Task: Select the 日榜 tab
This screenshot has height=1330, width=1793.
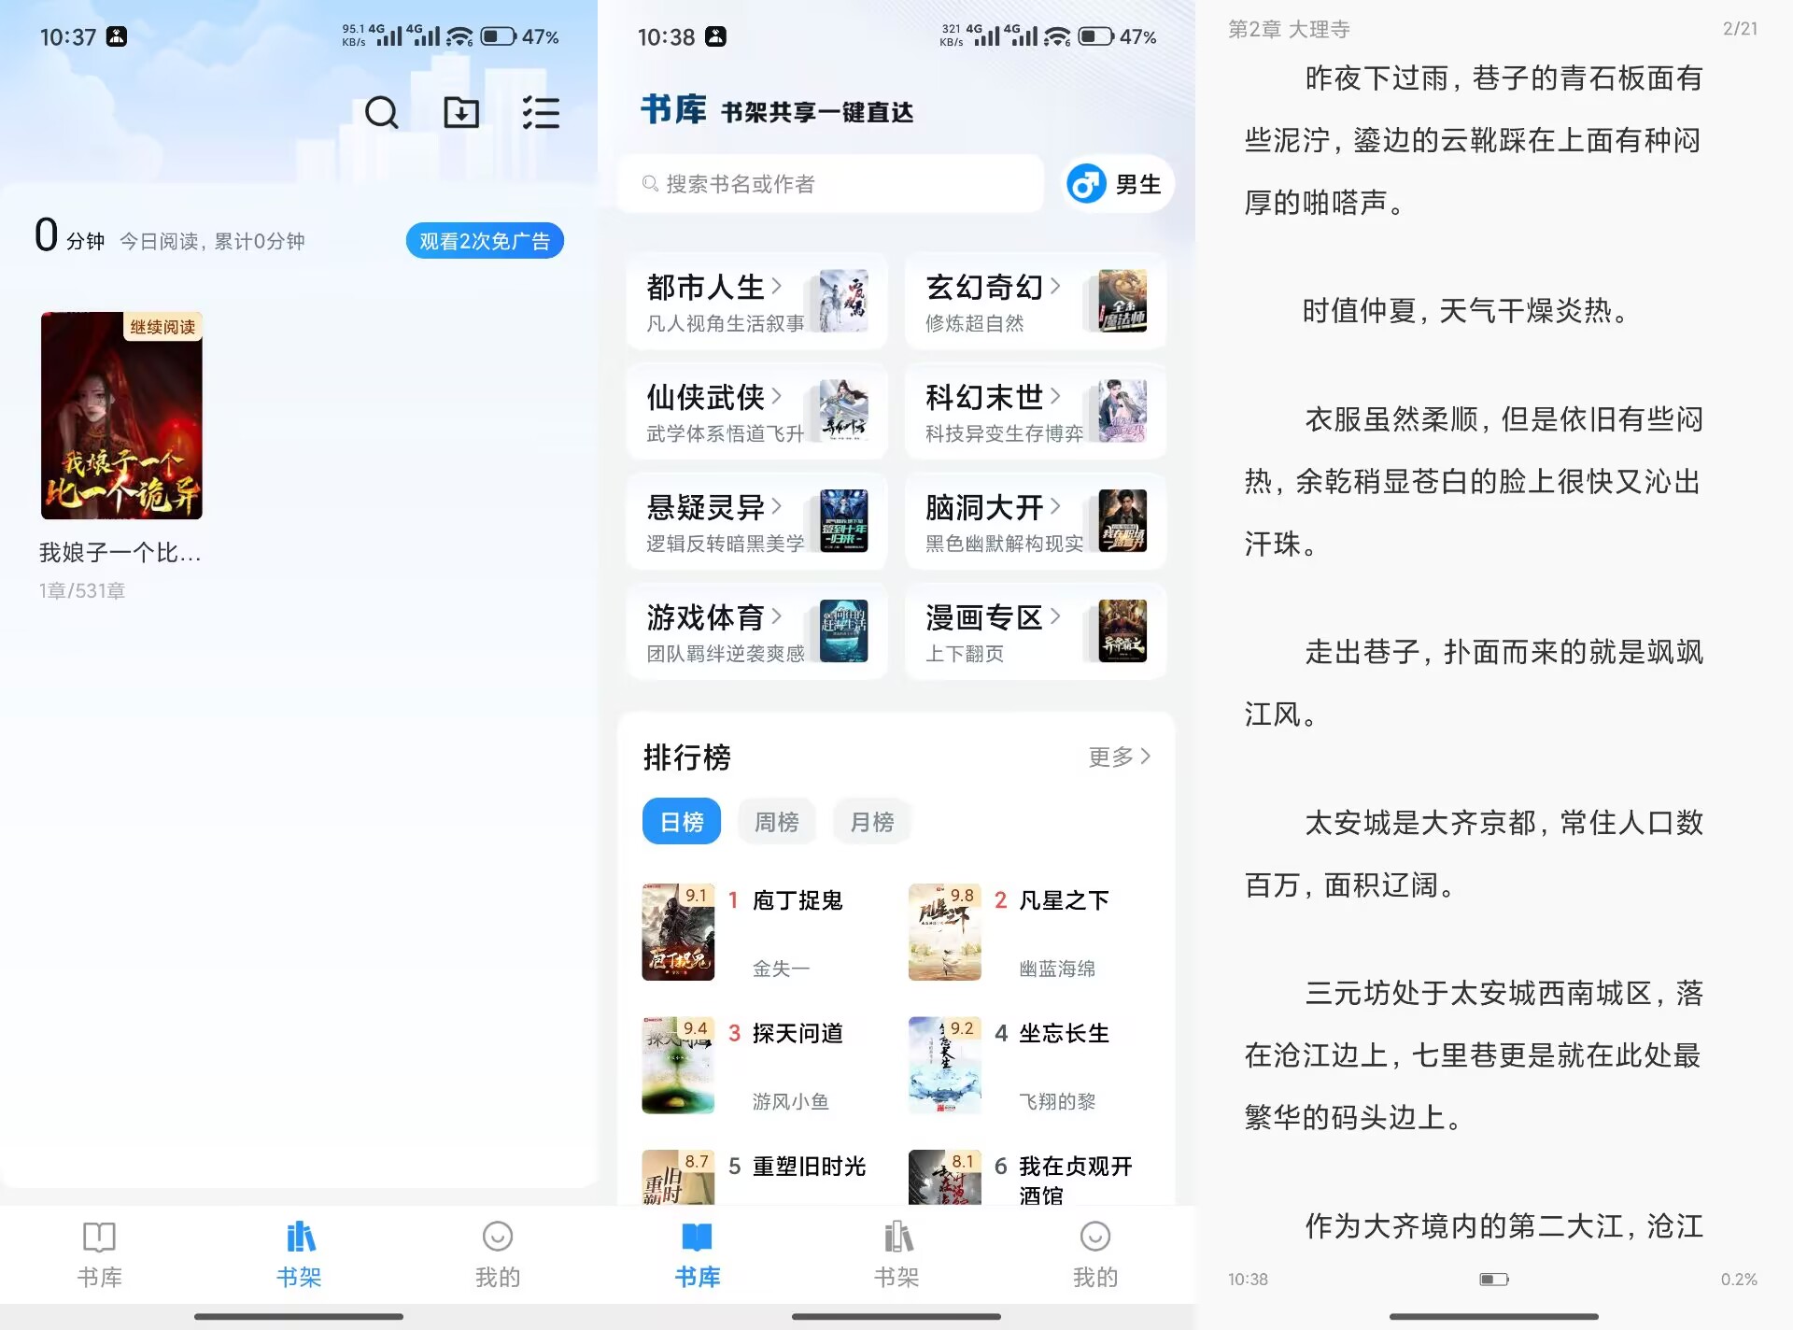Action: [x=681, y=821]
